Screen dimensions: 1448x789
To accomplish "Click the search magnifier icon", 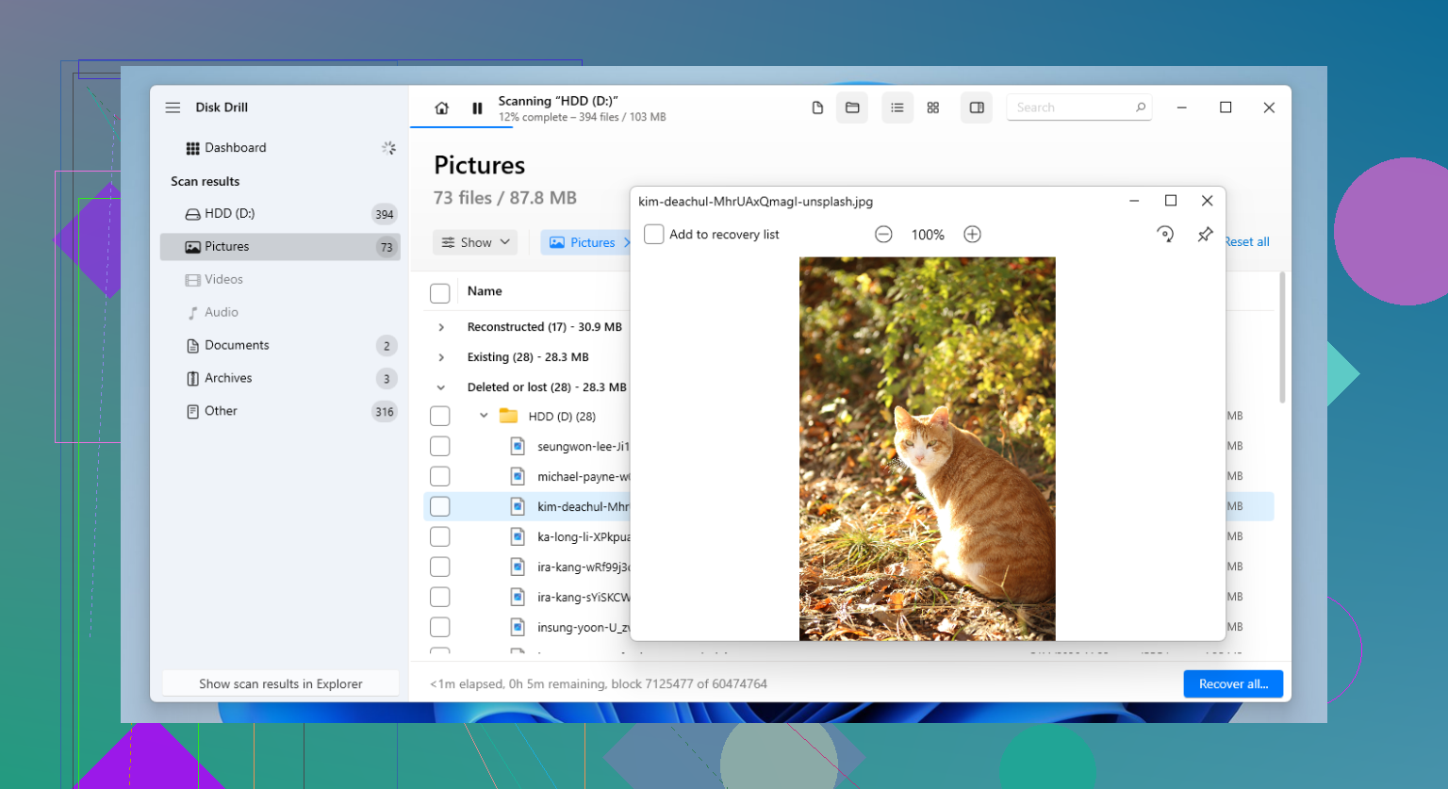I will (x=1141, y=107).
